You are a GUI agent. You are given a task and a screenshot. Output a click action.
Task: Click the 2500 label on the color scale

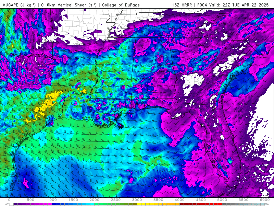[116, 200]
